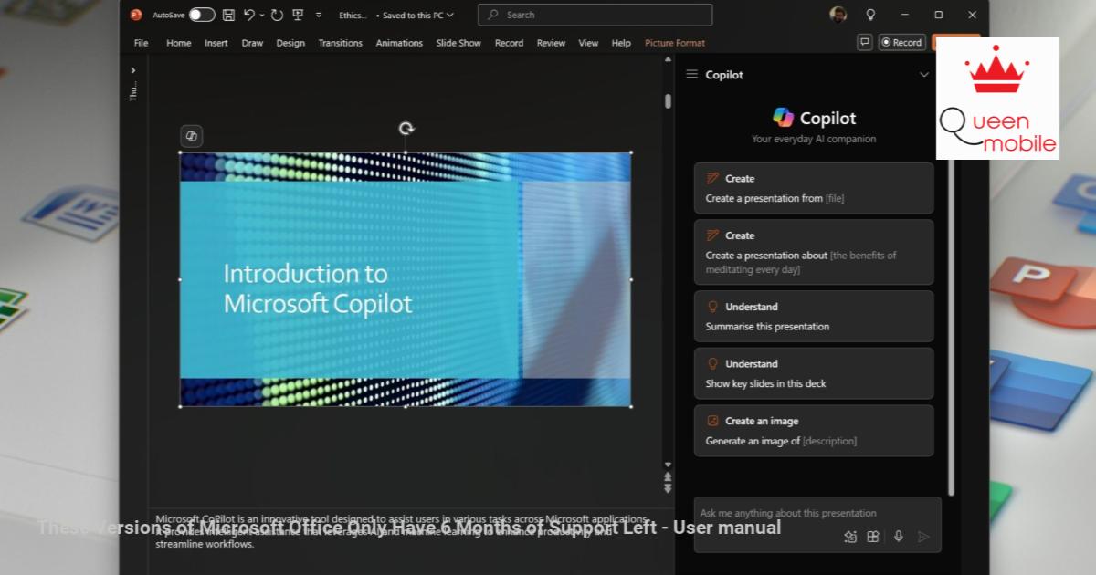Screen dimensions: 1096x575
Task: Click the rotate handle above the picture
Action: (406, 129)
